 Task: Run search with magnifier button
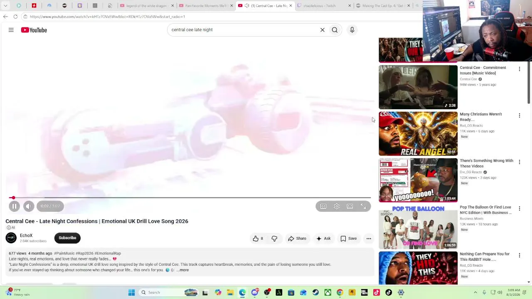click(335, 30)
